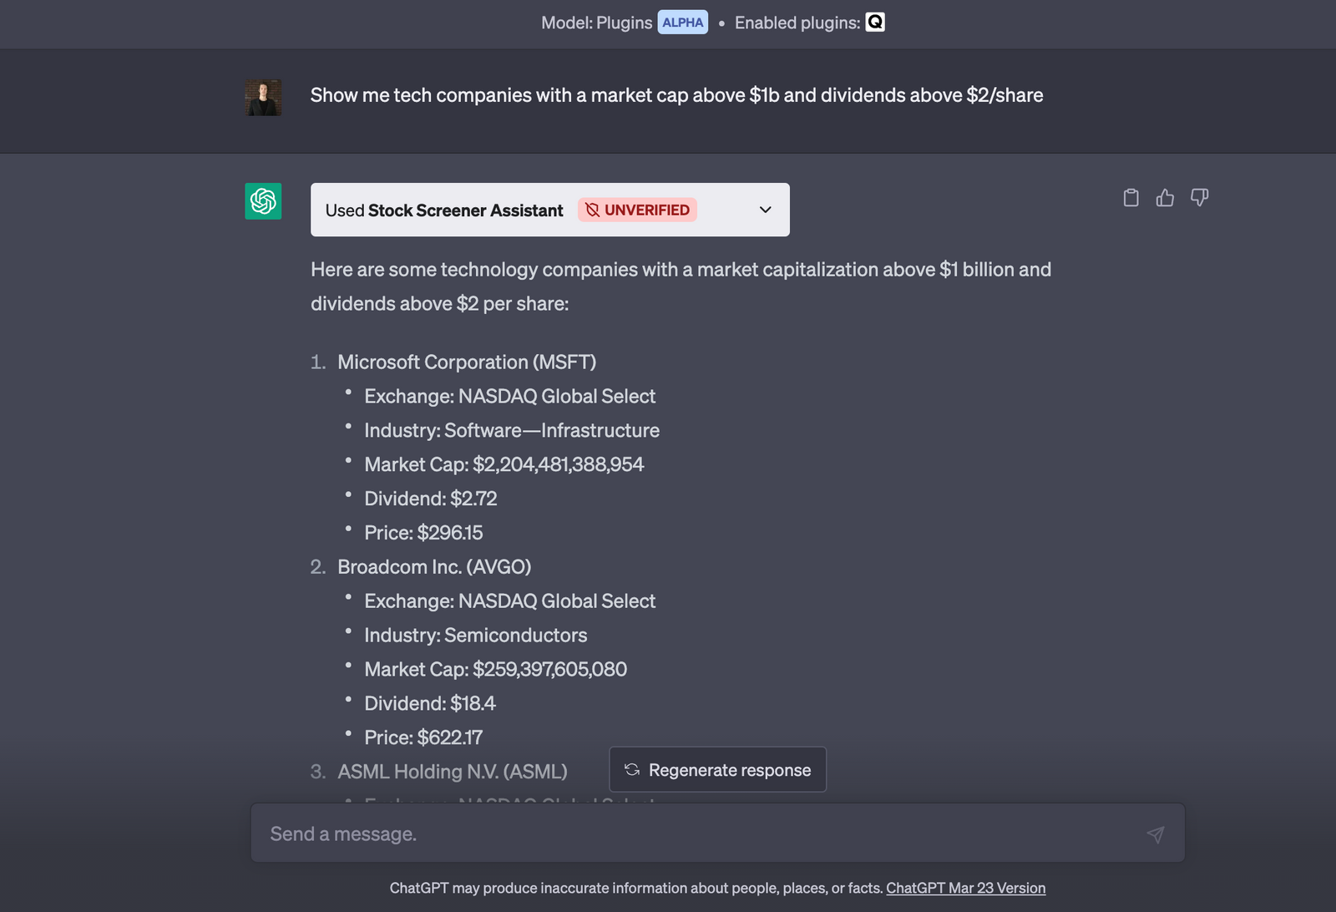The image size is (1336, 912).
Task: Give the response a thumbs up
Action: coord(1165,198)
